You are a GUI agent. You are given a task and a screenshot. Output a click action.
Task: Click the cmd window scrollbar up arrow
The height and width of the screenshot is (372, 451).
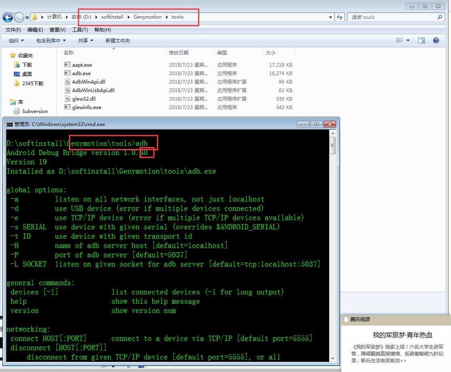tap(332, 133)
